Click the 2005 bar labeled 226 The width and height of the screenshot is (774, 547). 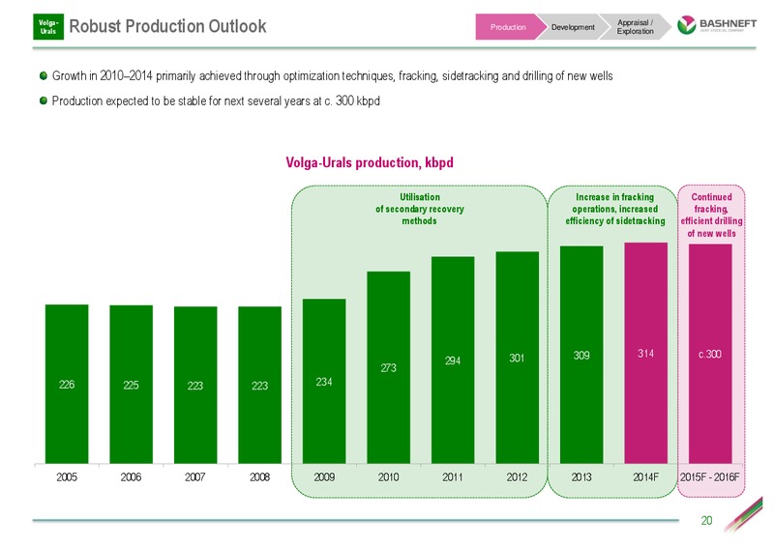67,384
